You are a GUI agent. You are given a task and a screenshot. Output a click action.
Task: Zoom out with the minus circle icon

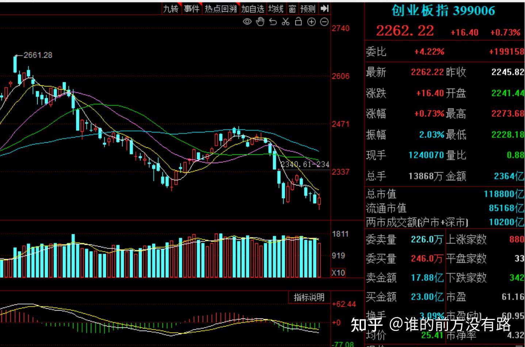324,22
